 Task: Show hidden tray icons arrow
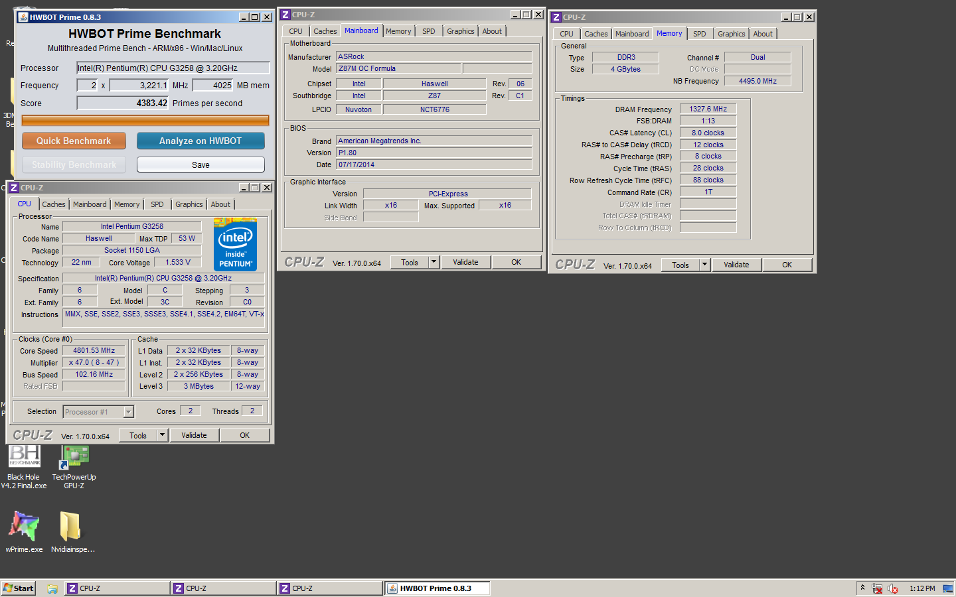pos(862,588)
